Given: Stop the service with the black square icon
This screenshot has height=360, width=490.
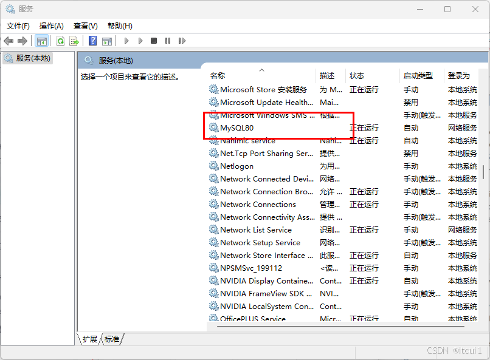Looking at the screenshot, I should pyautogui.click(x=155, y=41).
